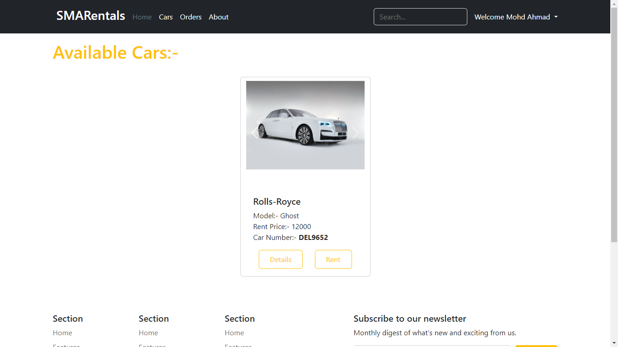618x347 pixels.
Task: Go to Home in the top navbar
Action: pos(142,17)
